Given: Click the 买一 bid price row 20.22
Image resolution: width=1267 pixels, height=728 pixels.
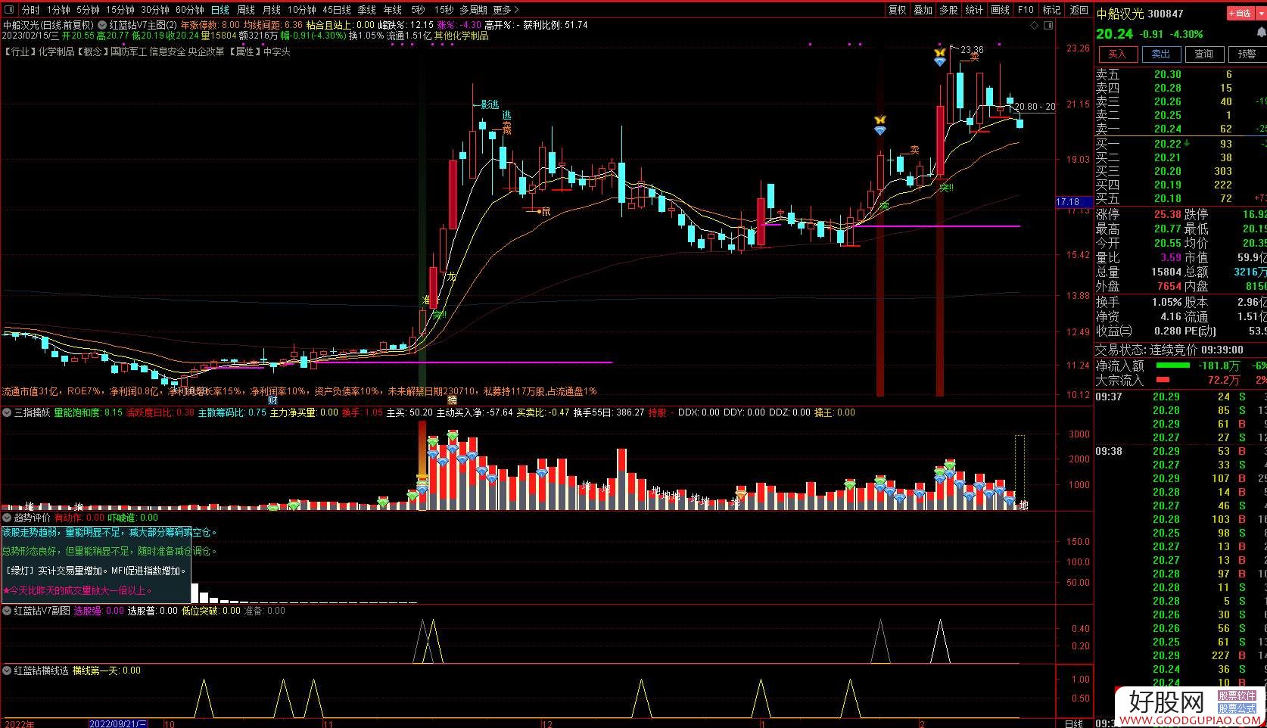Looking at the screenshot, I should click(1181, 144).
